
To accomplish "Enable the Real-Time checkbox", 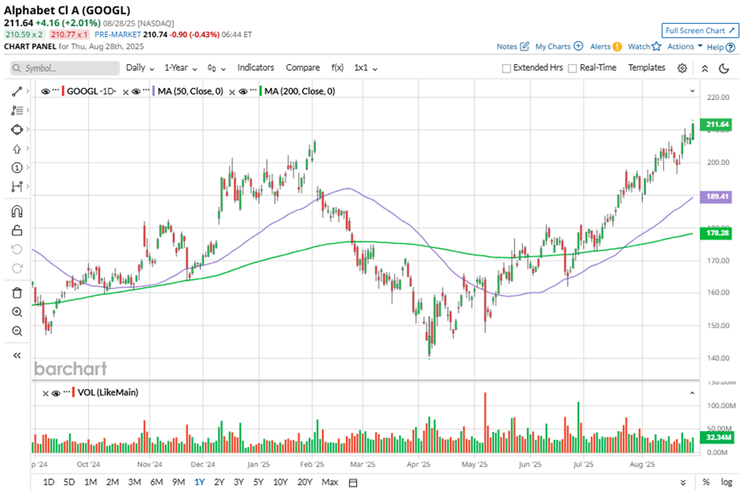I will (x=573, y=68).
